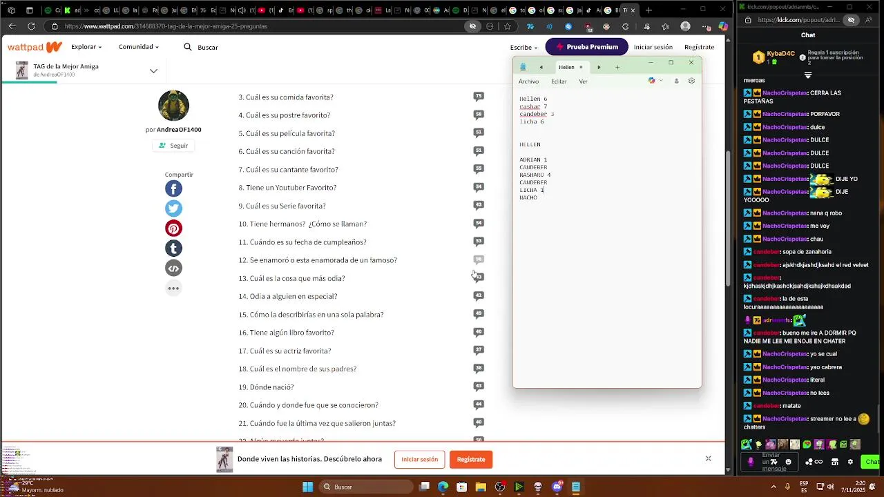The image size is (884, 497).
Task: Open comments on question 3 comida favorita
Action: 479,97
